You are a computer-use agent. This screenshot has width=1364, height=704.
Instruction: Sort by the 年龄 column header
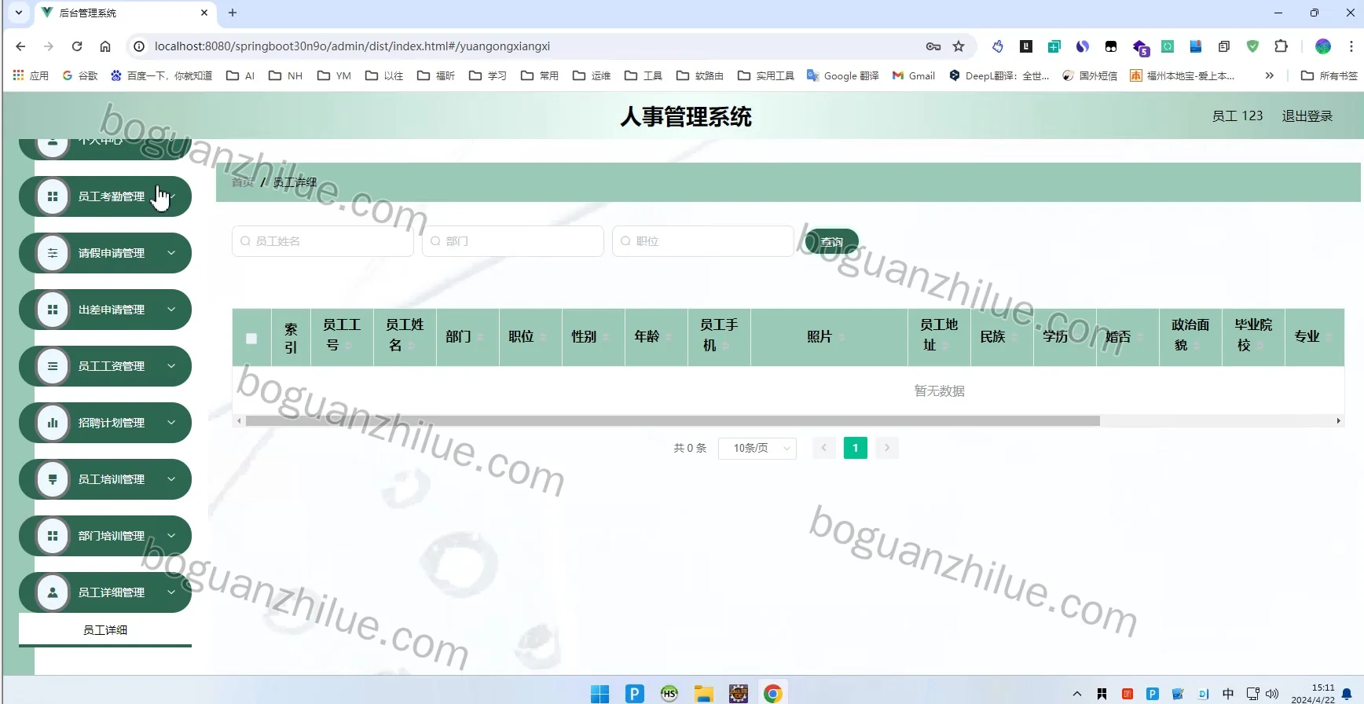tap(656, 337)
